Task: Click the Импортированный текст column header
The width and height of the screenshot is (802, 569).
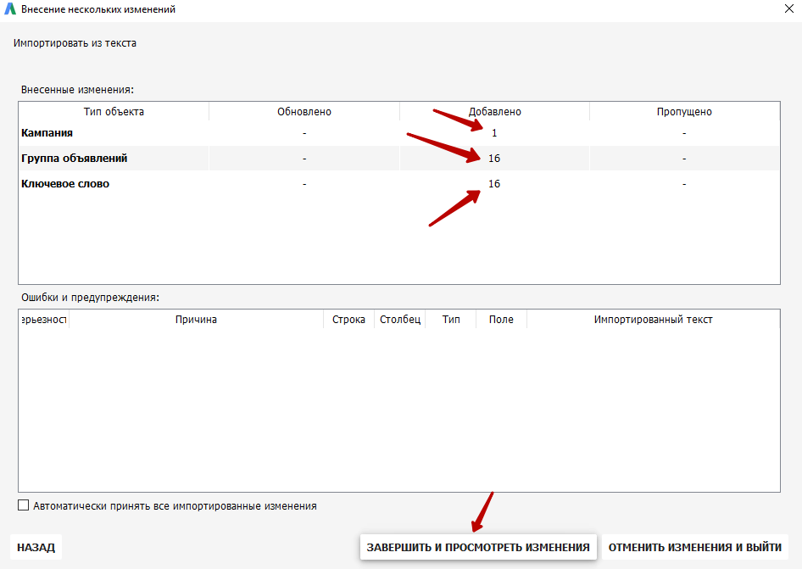Action: (x=653, y=320)
